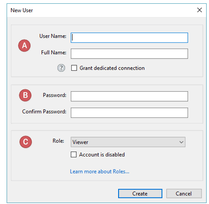Viewport: 209px width, 204px height.
Task: Open the Learn more about Roles link
Action: pos(100,171)
